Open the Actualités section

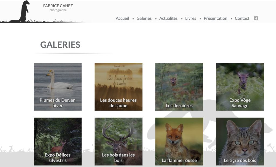tap(168, 18)
